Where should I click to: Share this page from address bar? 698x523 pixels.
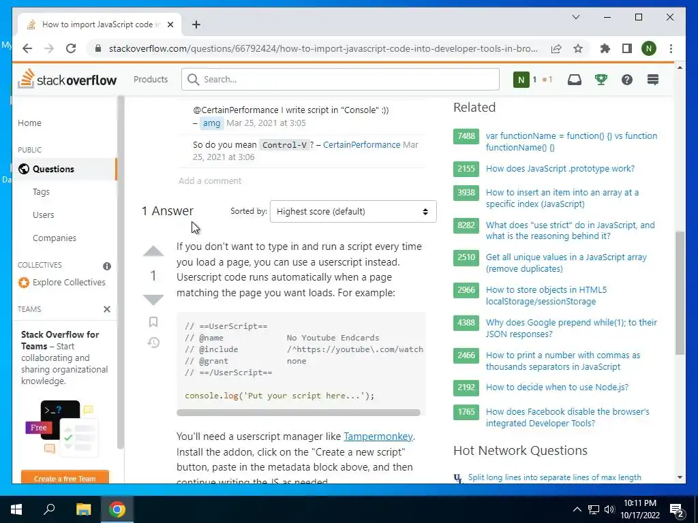556,48
